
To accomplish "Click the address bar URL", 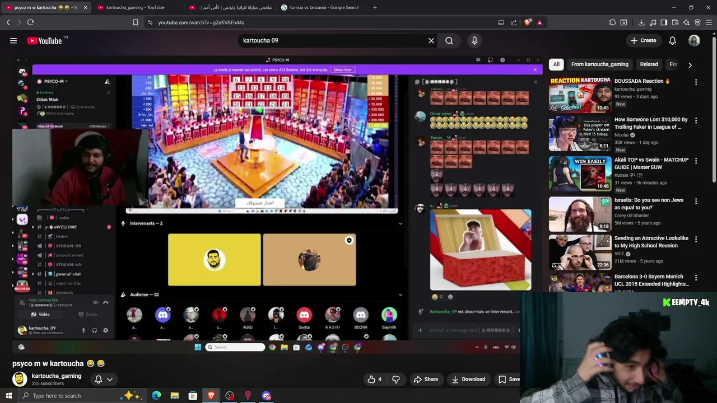I will click(x=201, y=22).
